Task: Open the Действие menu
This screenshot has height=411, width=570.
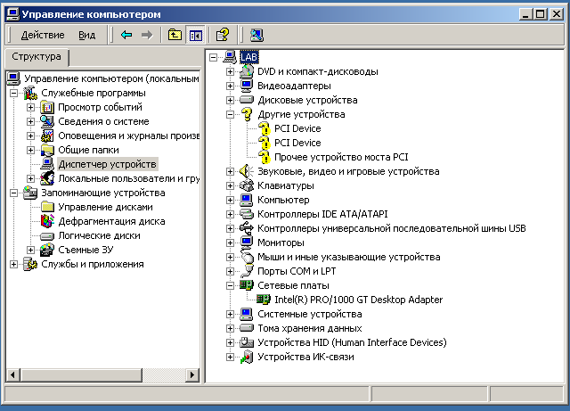Action: [42, 35]
